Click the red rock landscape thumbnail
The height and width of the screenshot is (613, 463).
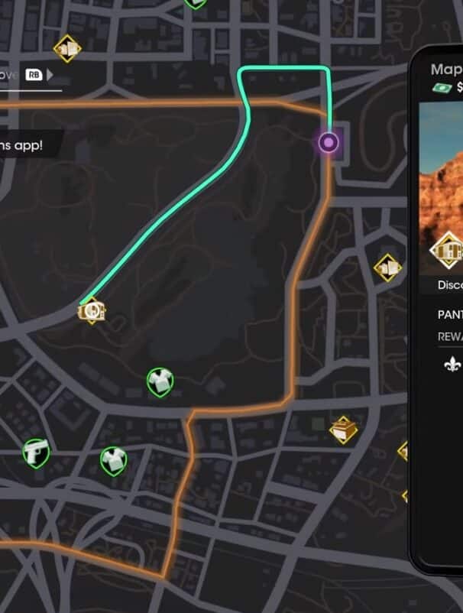(441, 188)
